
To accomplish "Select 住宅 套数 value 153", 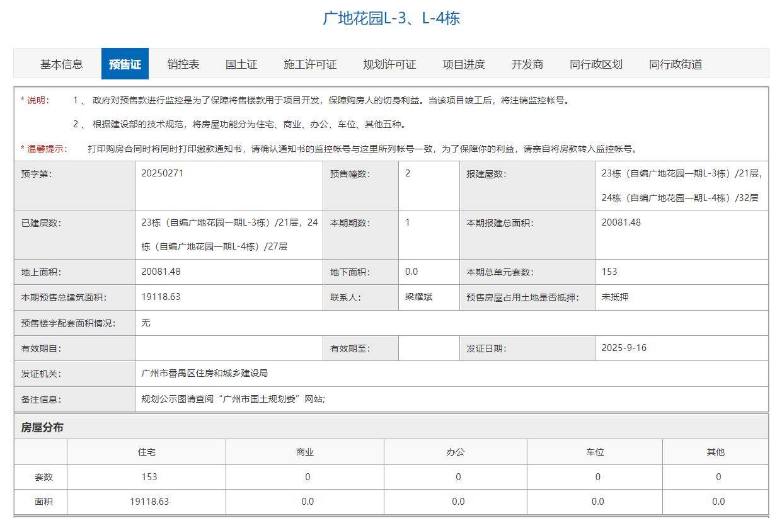I will point(149,477).
